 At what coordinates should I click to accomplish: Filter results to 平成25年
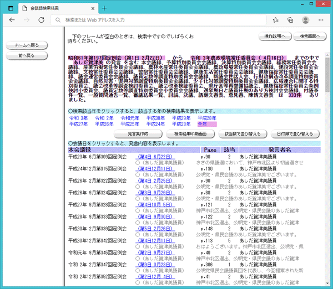[130, 124]
